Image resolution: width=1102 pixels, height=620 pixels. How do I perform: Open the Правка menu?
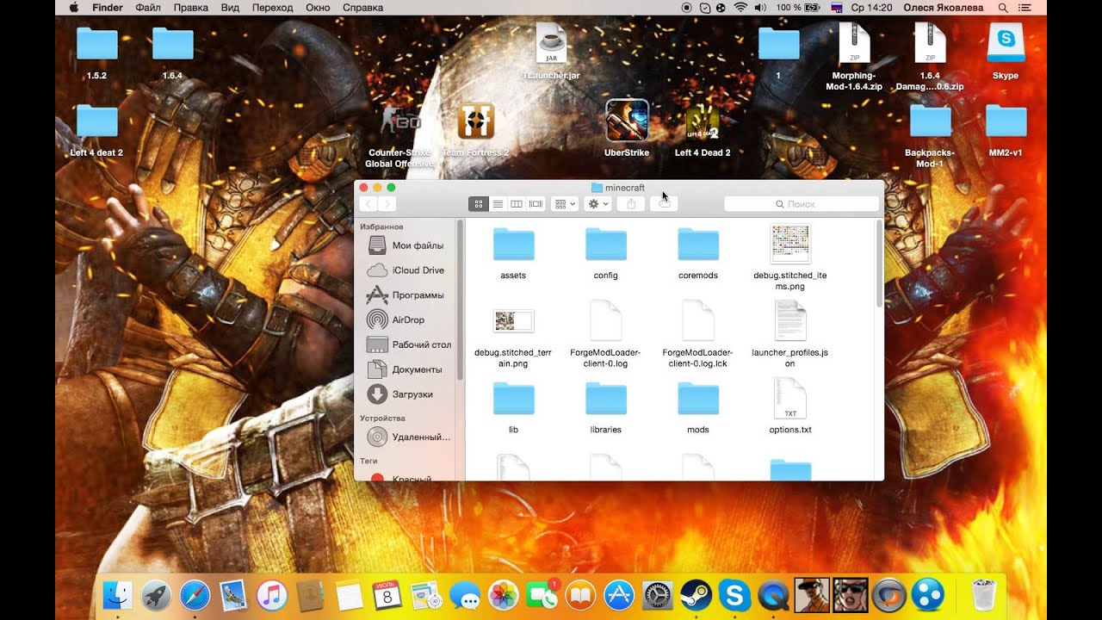point(190,8)
